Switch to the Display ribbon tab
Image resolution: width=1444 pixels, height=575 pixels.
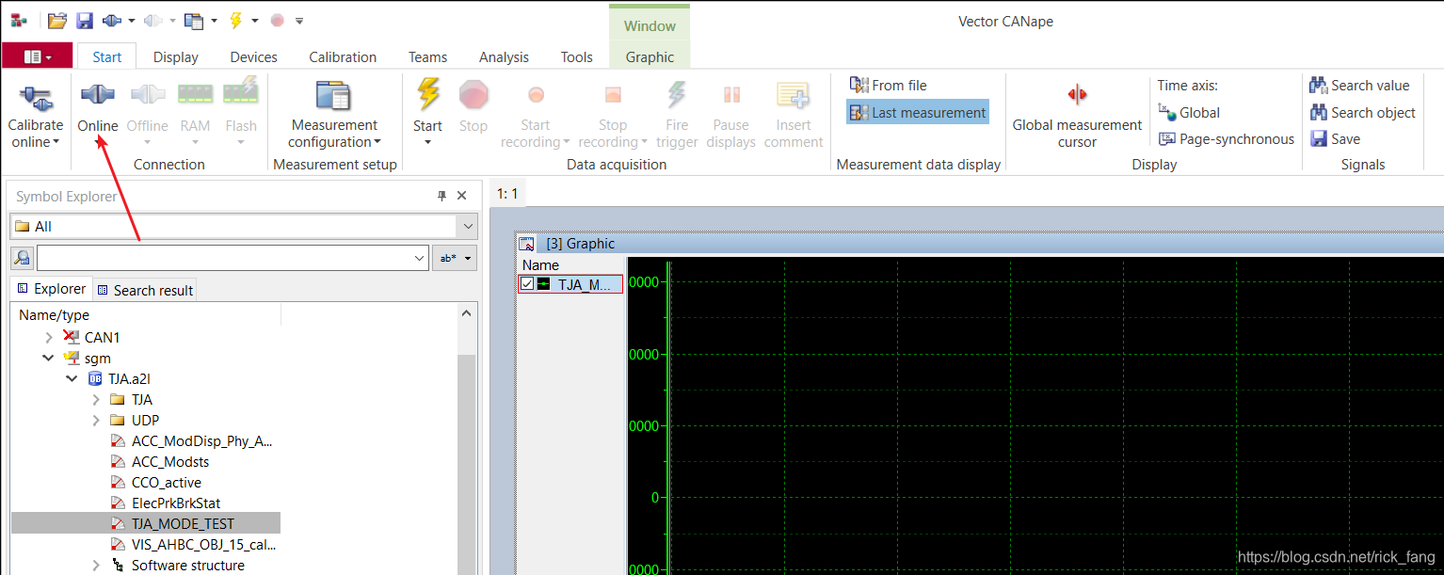176,56
